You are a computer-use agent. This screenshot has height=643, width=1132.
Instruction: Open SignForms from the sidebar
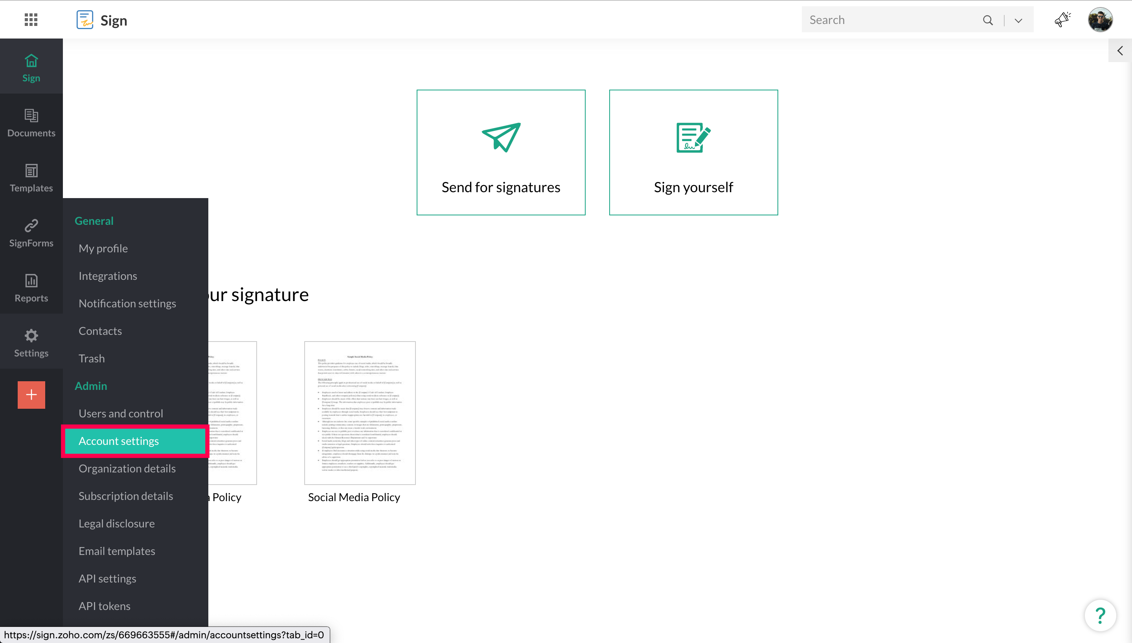[x=31, y=233]
